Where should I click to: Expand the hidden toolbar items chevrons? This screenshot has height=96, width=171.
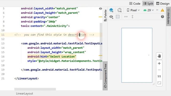click(157, 10)
